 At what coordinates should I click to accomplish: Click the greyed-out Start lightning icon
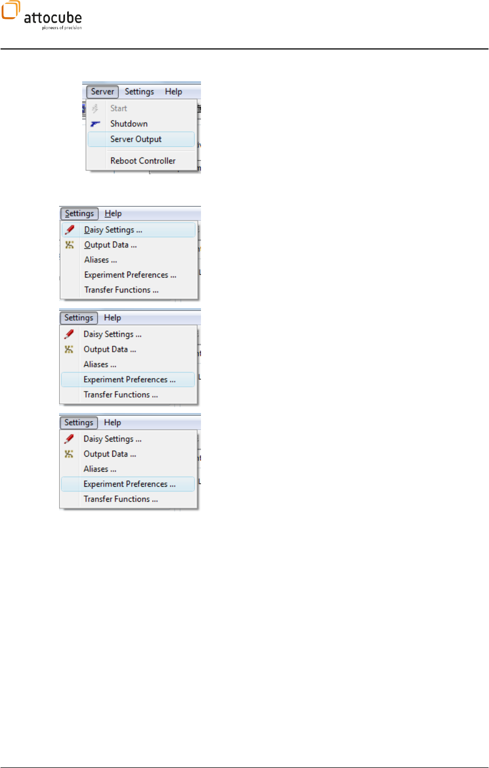point(95,108)
